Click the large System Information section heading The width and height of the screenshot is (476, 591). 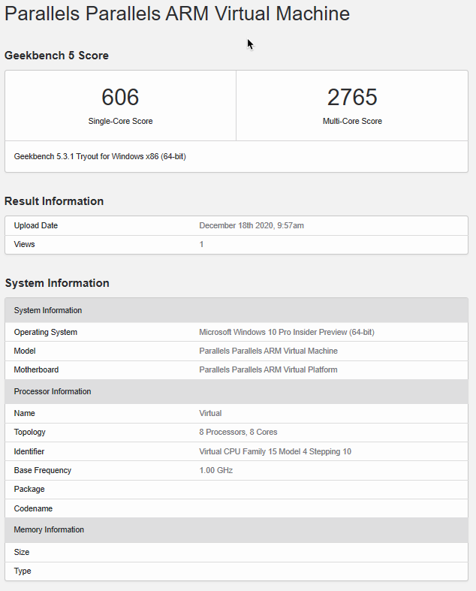pyautogui.click(x=57, y=283)
